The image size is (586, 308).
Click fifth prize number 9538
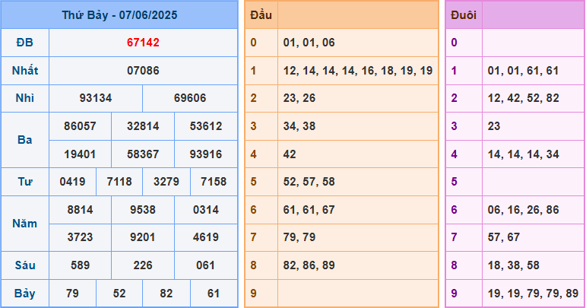point(143,209)
